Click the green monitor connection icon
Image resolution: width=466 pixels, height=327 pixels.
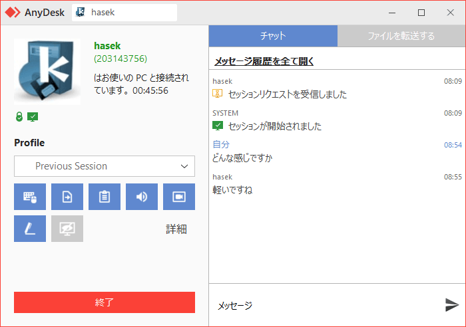(33, 117)
